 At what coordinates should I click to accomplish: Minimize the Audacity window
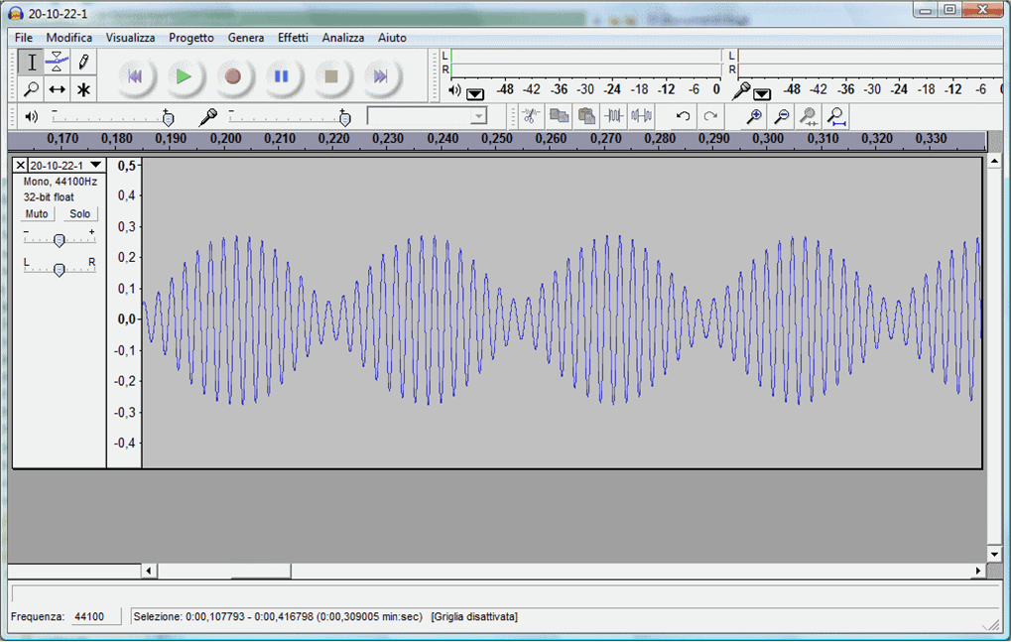tap(926, 10)
